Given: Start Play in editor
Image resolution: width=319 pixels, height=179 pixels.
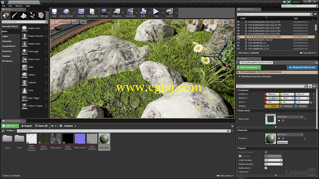Looking at the screenshot, I should point(156,13).
